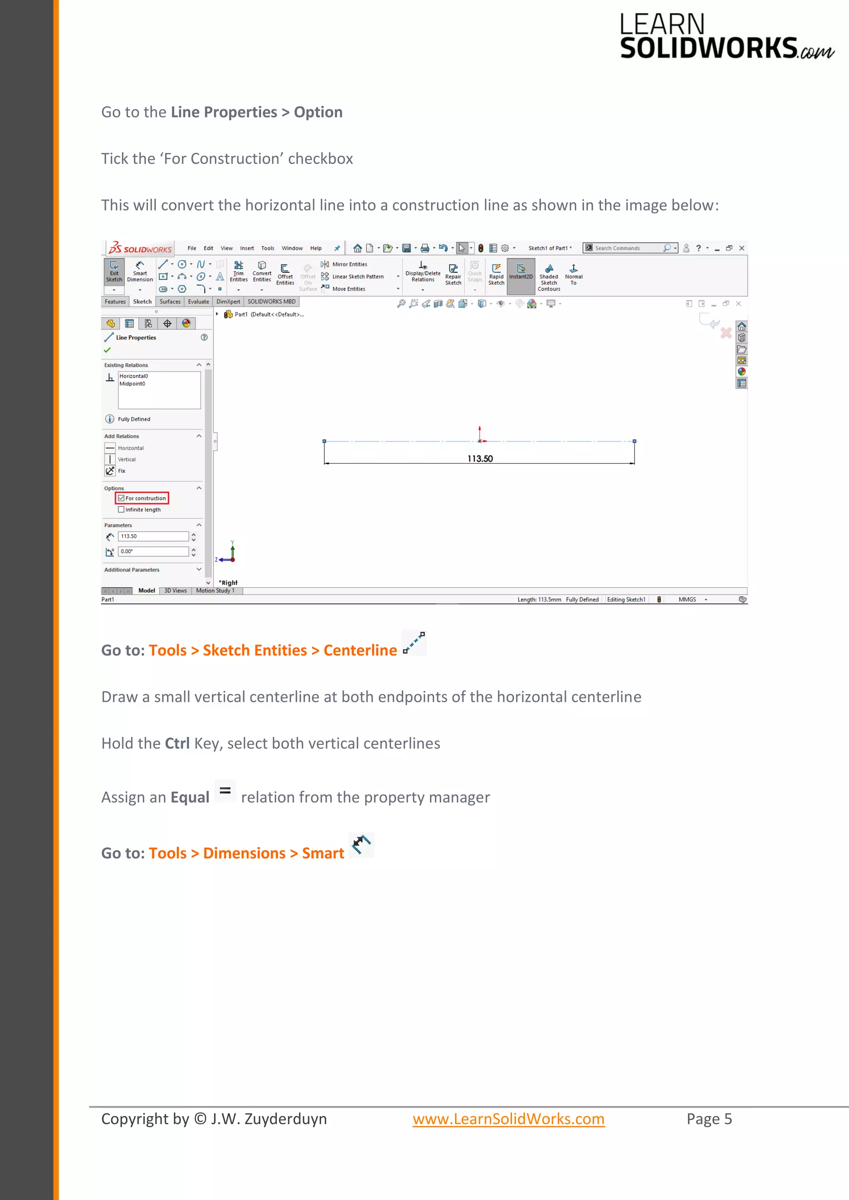
Task: Click Shaded Sketch Contours
Action: tap(549, 278)
